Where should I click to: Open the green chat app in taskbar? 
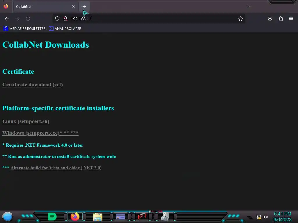pos(52,217)
